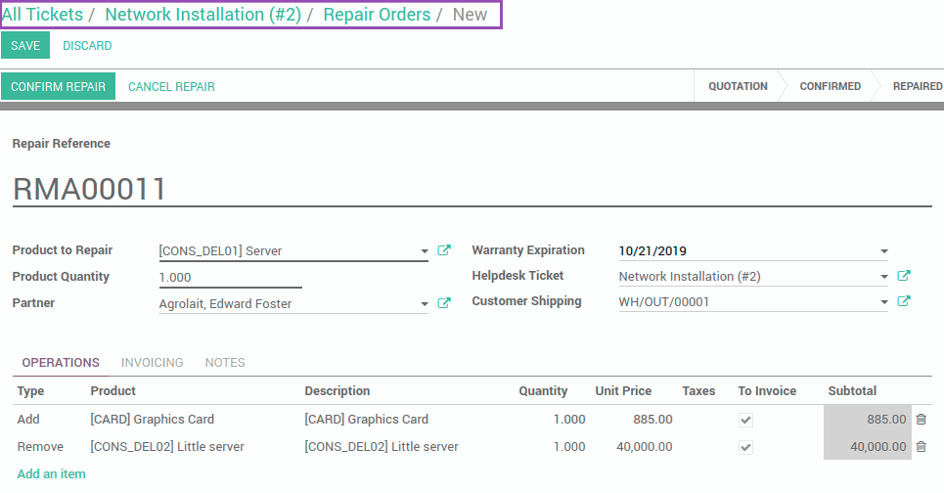Expand the Partner dropdown arrow
The width and height of the screenshot is (944, 493).
425,304
